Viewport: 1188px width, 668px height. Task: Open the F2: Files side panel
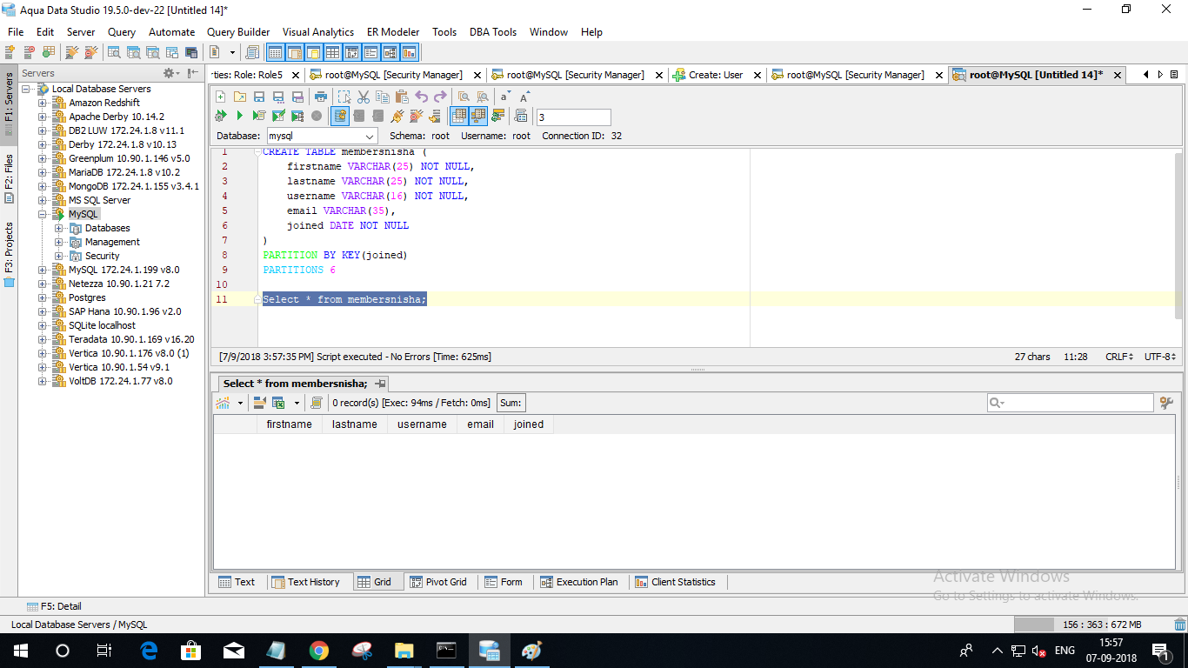click(x=9, y=178)
